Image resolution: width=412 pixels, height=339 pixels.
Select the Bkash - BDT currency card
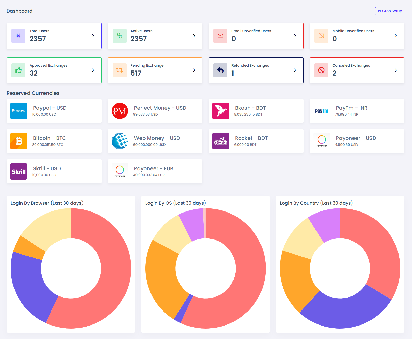pos(256,111)
